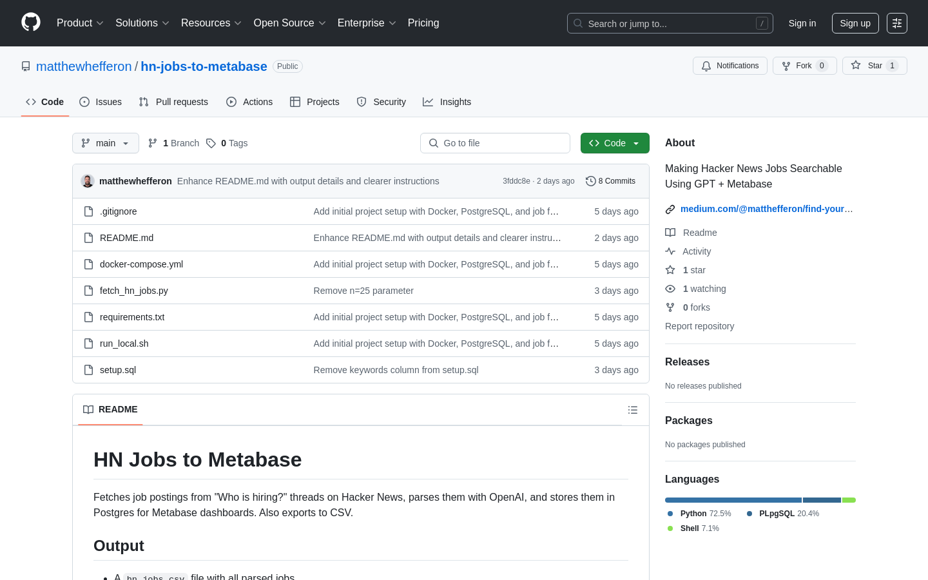Open the hn-jobs-to-metabase repository name link
This screenshot has height=580, width=928.
click(204, 66)
